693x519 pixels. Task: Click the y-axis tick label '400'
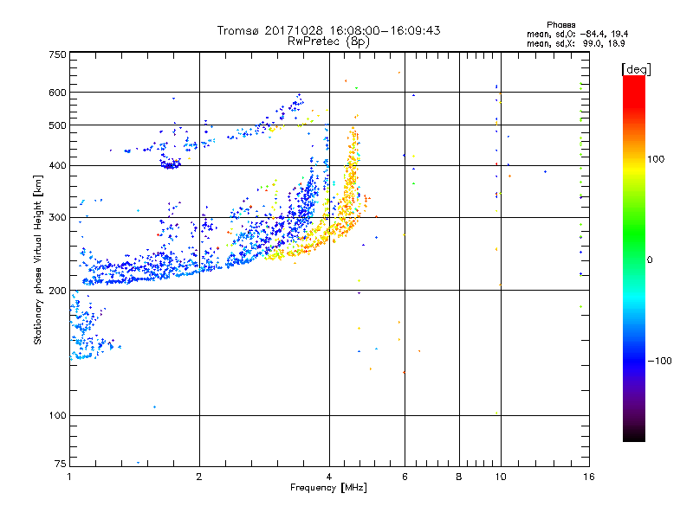pyautogui.click(x=57, y=166)
